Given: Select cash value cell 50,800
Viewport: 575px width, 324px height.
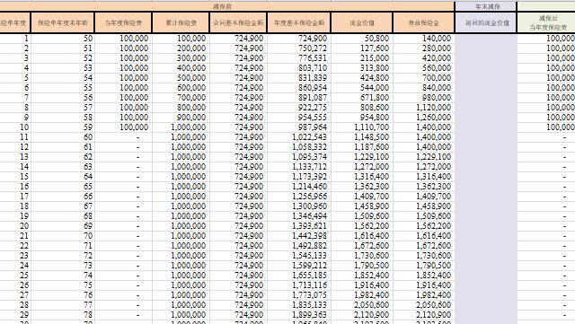Looking at the screenshot, I should pyautogui.click(x=362, y=39).
